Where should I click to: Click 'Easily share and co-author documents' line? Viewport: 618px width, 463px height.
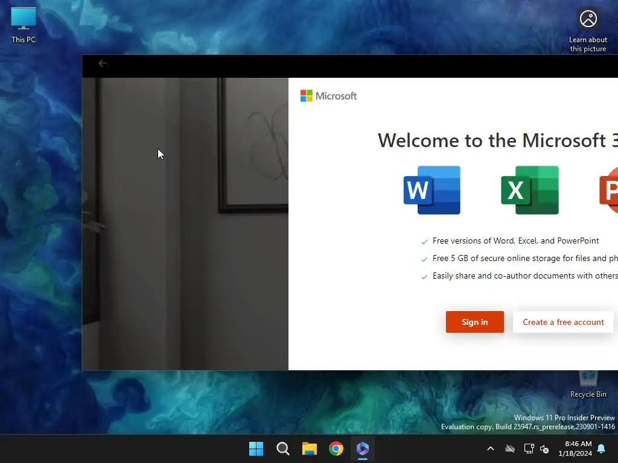click(x=525, y=276)
